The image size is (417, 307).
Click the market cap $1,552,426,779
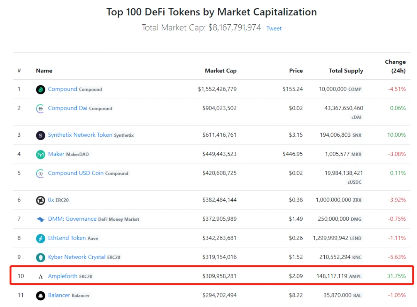coord(217,89)
